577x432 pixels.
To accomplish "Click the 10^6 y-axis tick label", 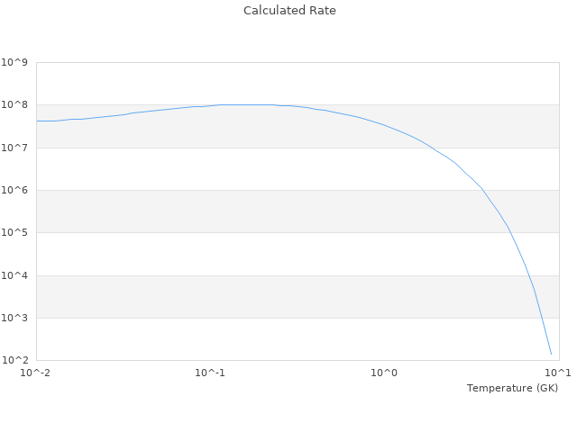I will [x=15, y=191].
